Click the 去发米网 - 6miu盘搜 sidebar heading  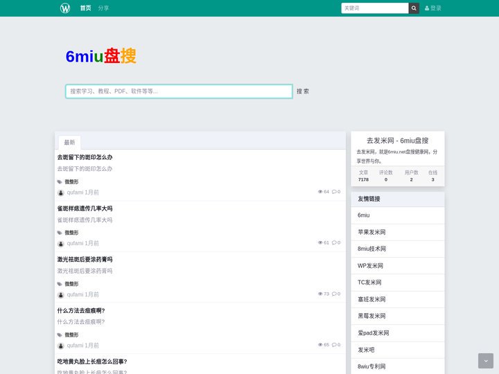(398, 140)
